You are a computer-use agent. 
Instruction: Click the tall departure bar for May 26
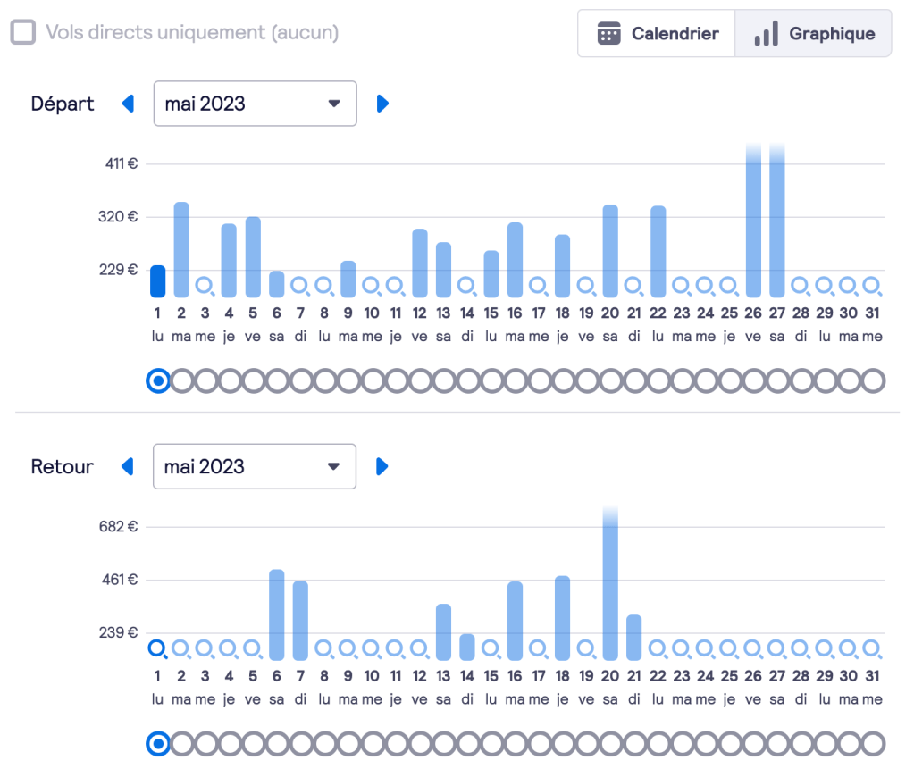(753, 223)
